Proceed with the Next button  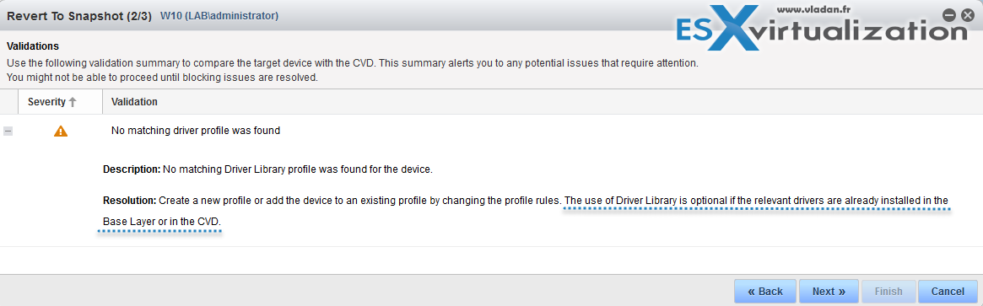pyautogui.click(x=829, y=291)
